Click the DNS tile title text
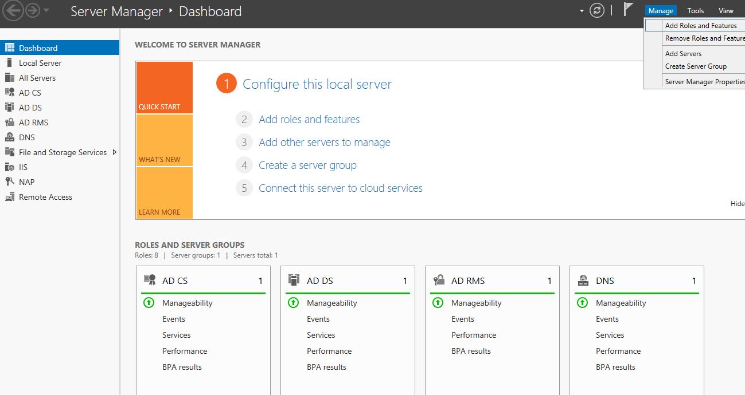This screenshot has width=745, height=395. 605,281
